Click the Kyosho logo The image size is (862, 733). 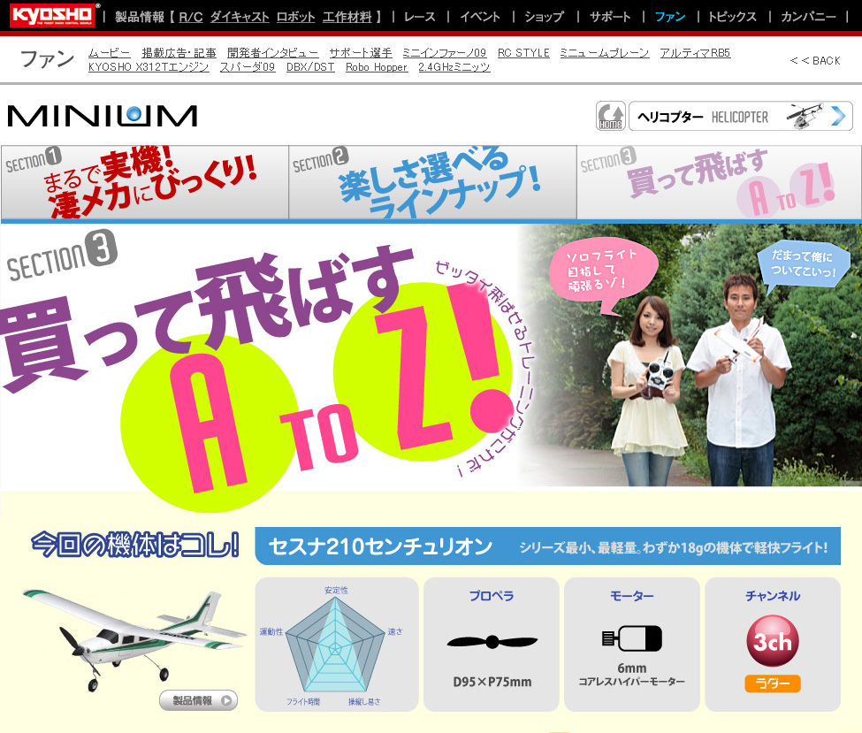click(52, 15)
